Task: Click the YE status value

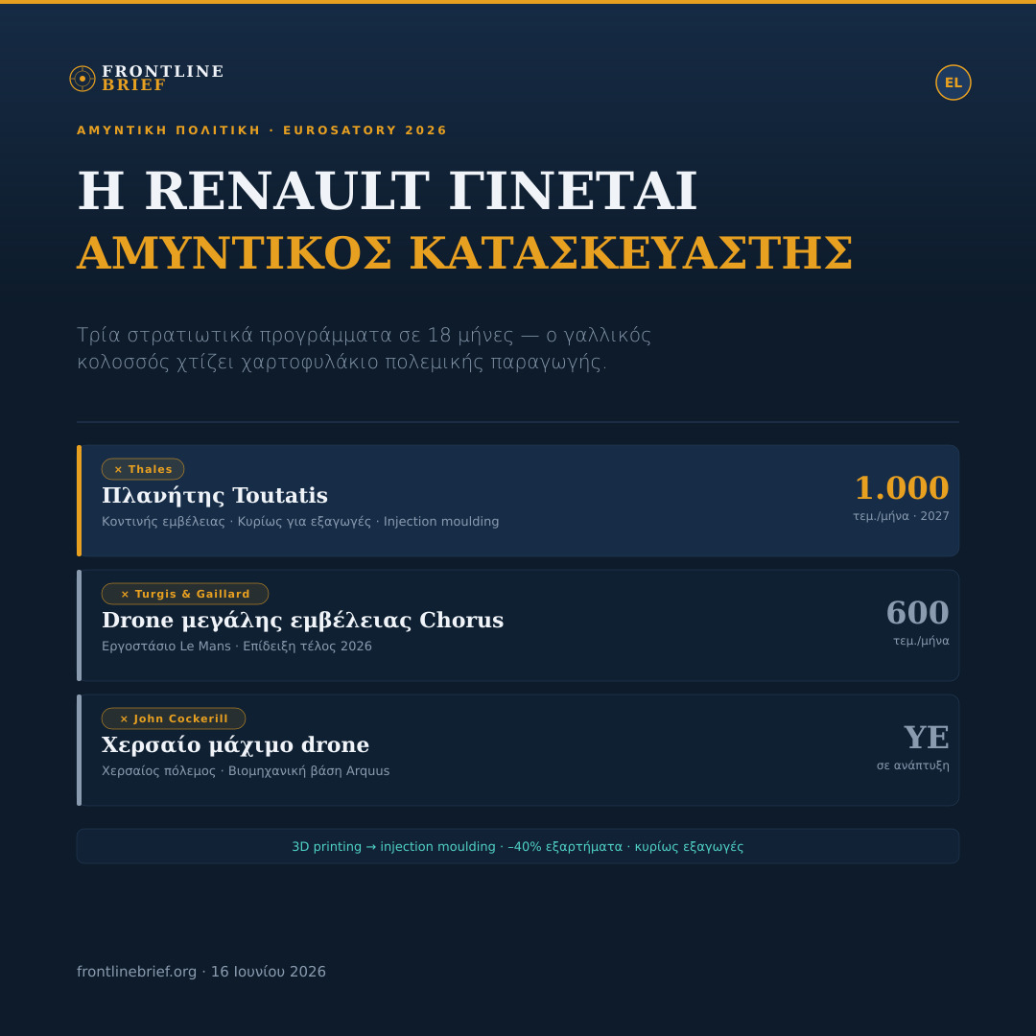Action: point(926,738)
